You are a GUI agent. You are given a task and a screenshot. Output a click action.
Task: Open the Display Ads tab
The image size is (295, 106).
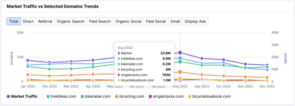(195, 21)
